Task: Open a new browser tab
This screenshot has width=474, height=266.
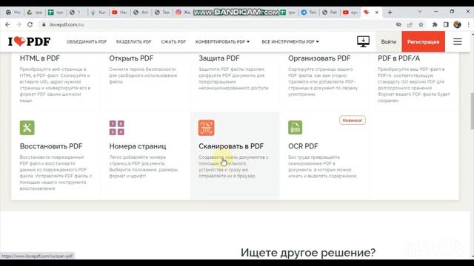Action: click(390, 13)
